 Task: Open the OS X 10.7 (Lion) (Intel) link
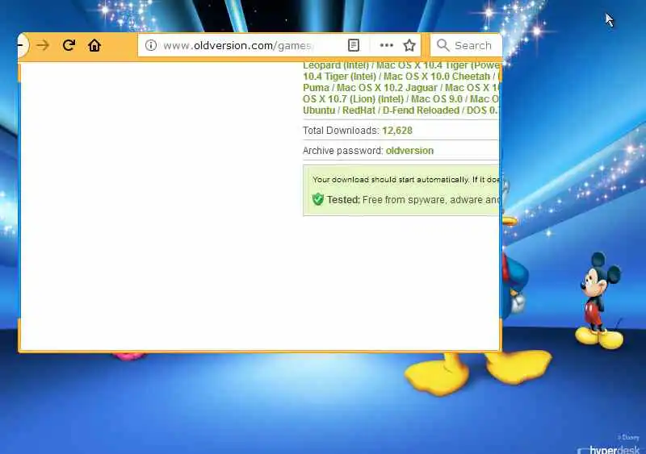click(353, 99)
